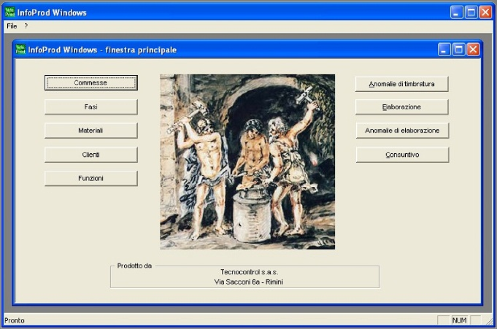Click the InfoProd icon in outer title bar

tap(10, 12)
